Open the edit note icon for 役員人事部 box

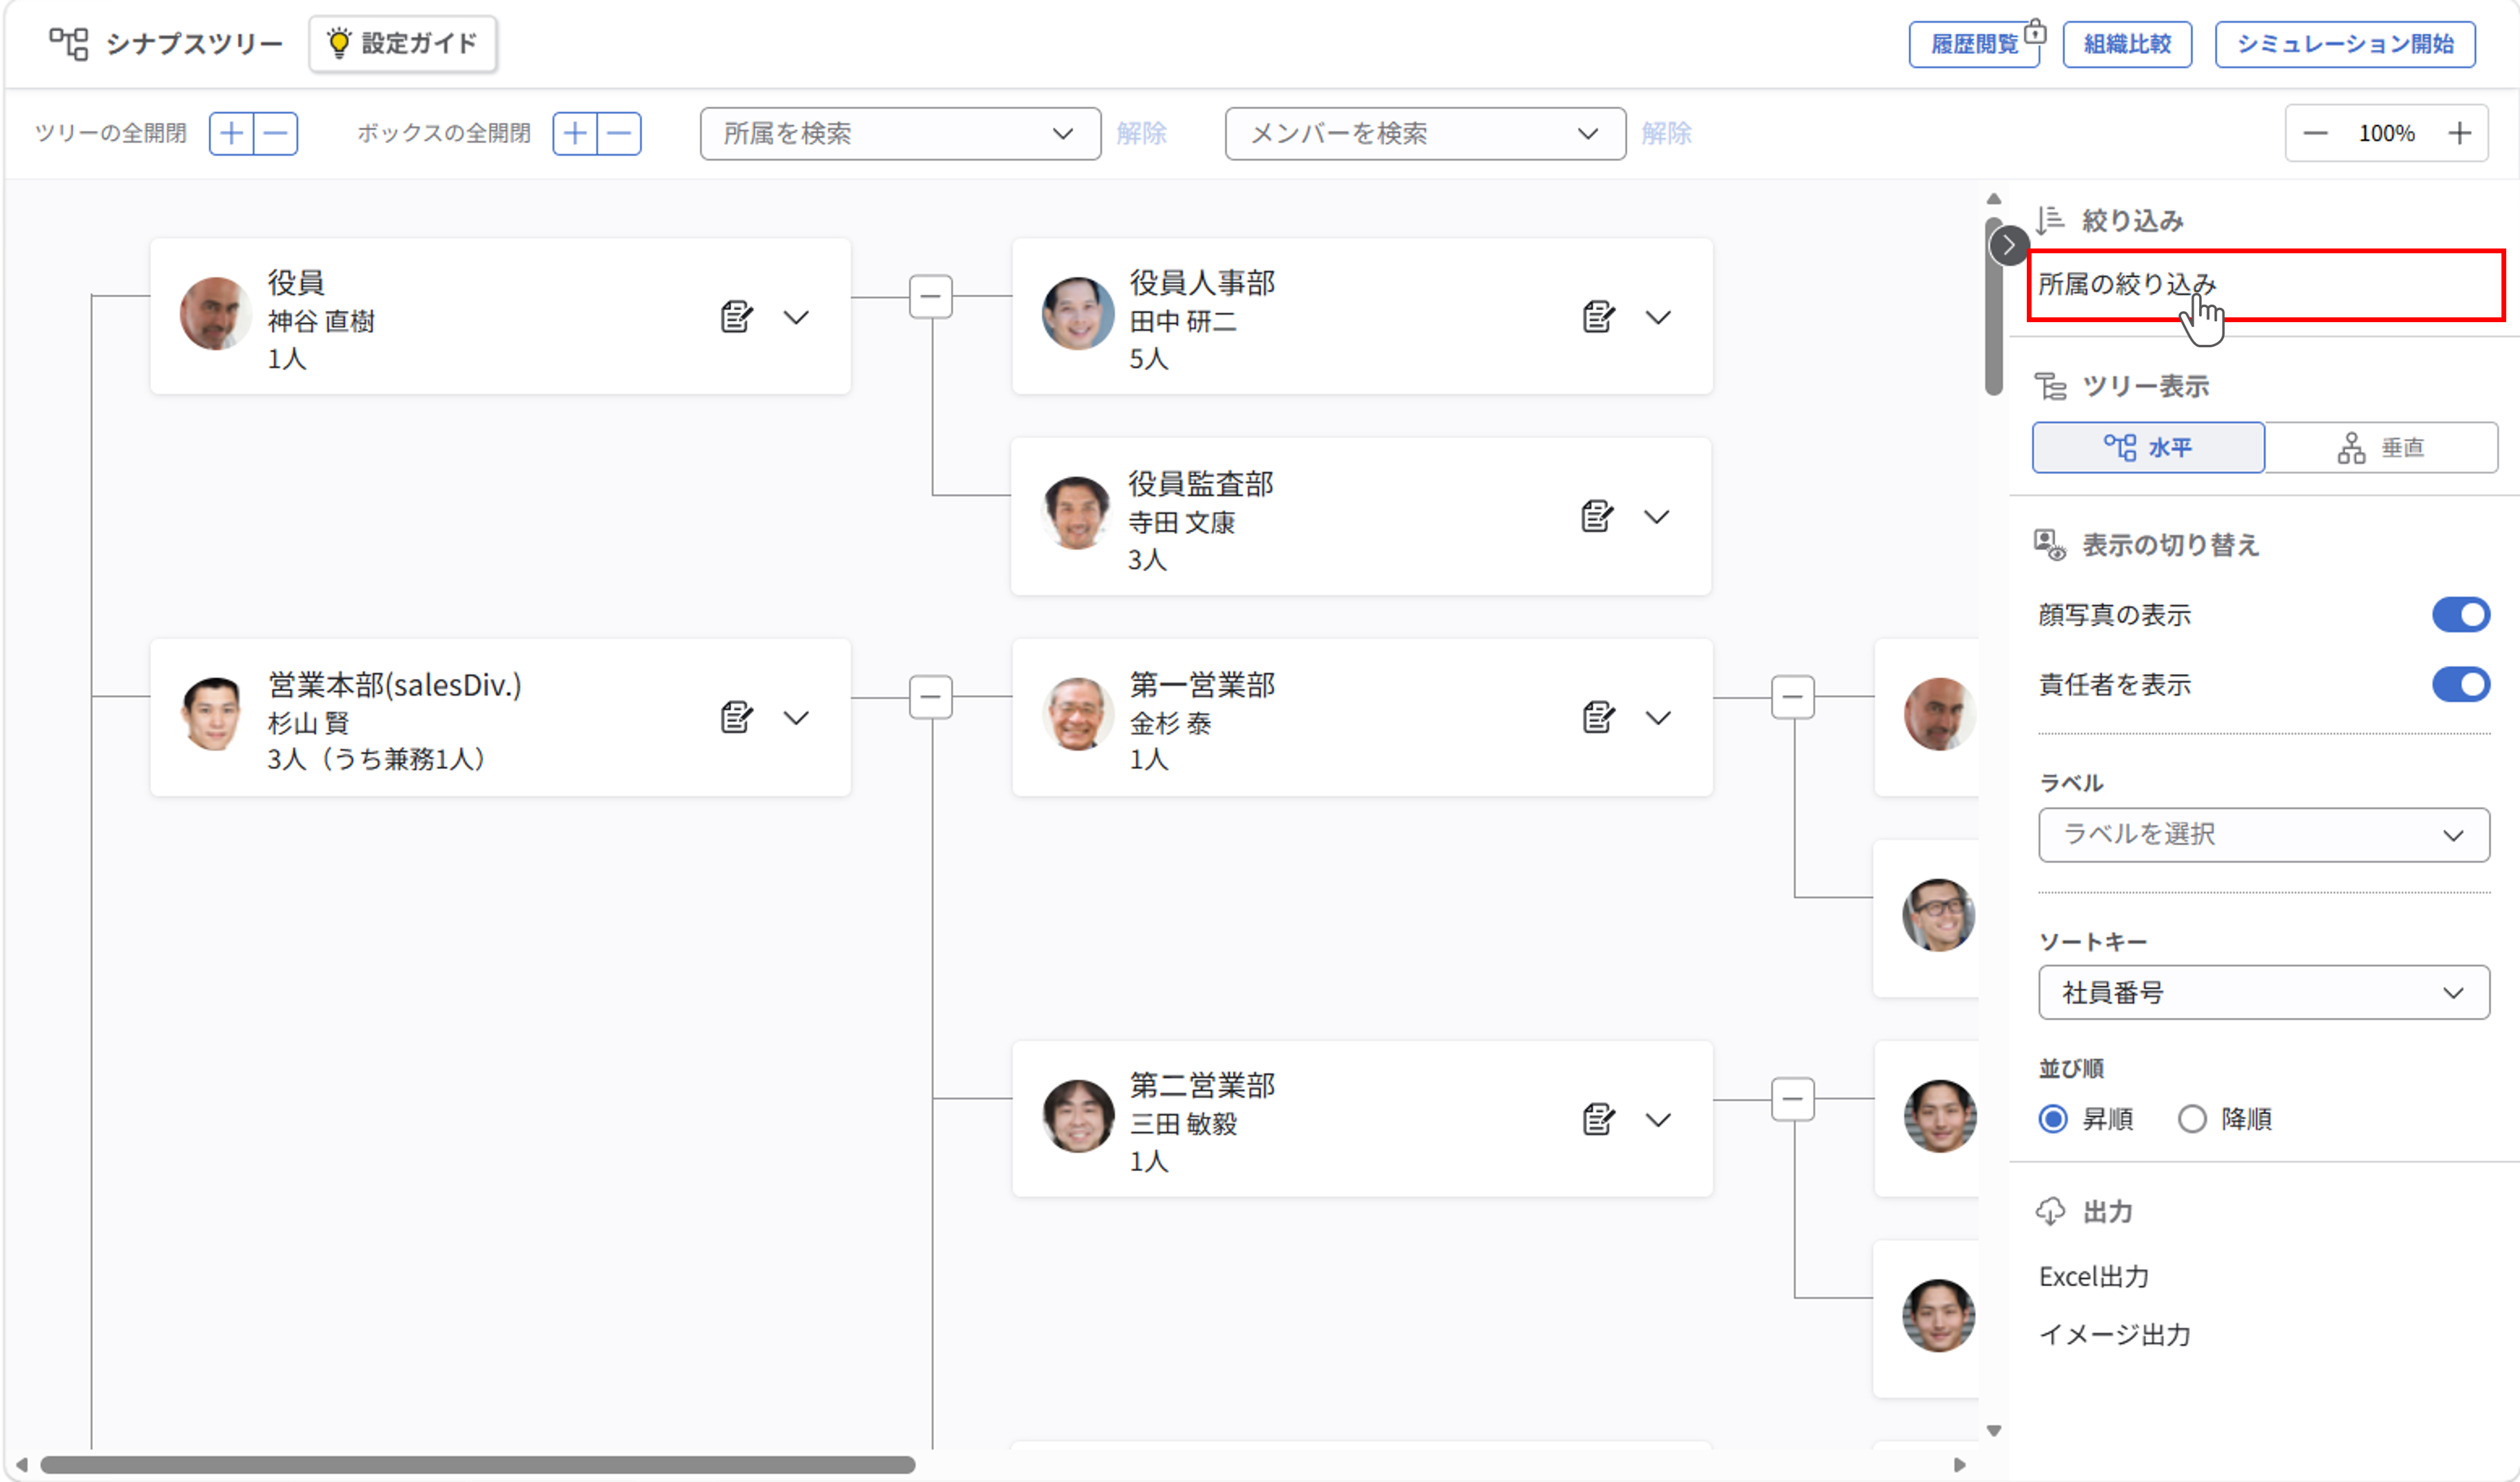click(1598, 316)
